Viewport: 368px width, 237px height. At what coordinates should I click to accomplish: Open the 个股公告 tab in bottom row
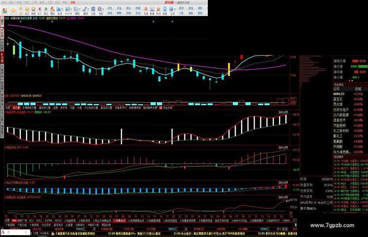point(22,224)
